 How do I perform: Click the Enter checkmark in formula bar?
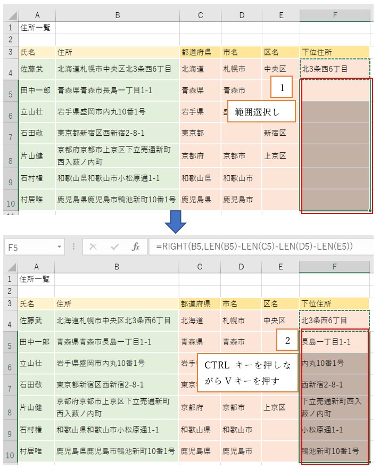click(x=114, y=247)
